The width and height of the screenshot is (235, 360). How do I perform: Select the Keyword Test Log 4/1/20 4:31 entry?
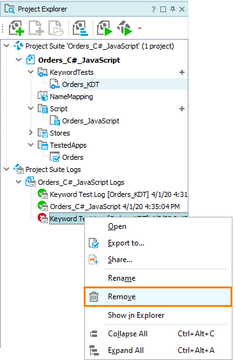pos(119,194)
